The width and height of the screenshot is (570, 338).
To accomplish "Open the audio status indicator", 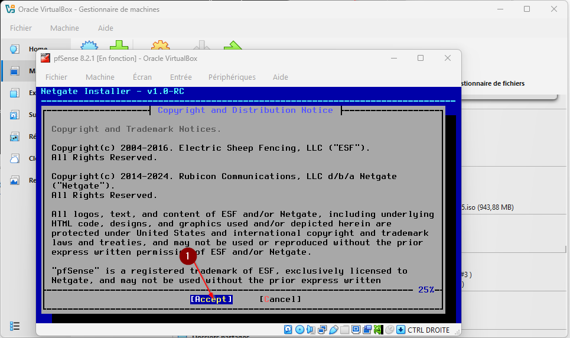I will tap(311, 330).
